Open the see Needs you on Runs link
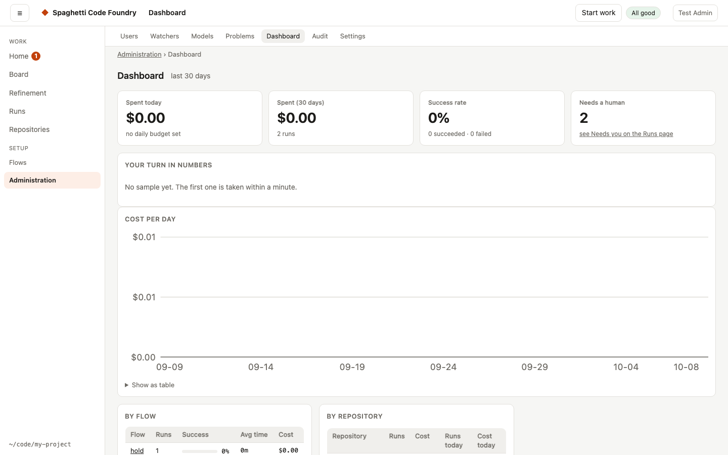 (x=626, y=134)
